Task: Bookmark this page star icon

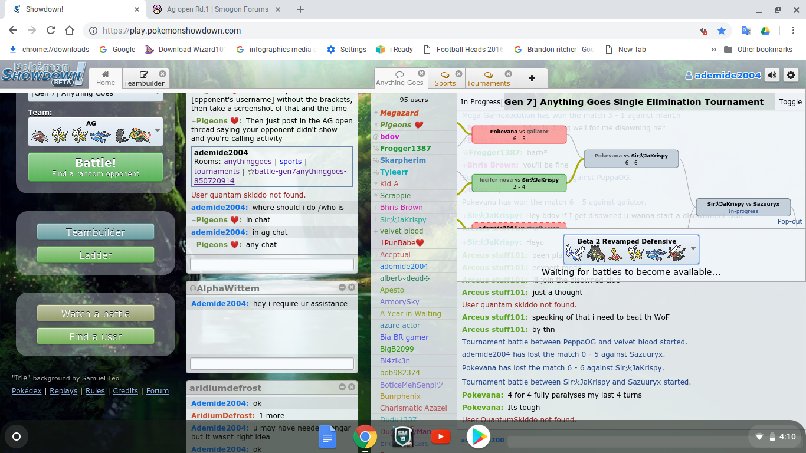Action: pos(721,31)
